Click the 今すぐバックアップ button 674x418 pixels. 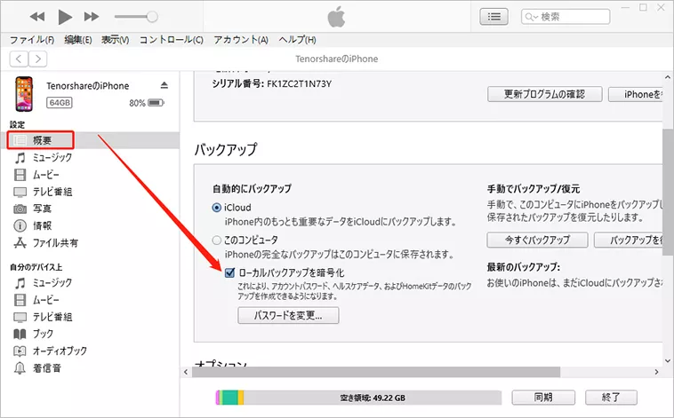point(537,241)
